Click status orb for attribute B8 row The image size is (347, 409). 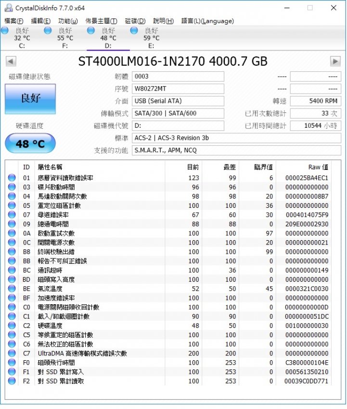tap(12, 252)
